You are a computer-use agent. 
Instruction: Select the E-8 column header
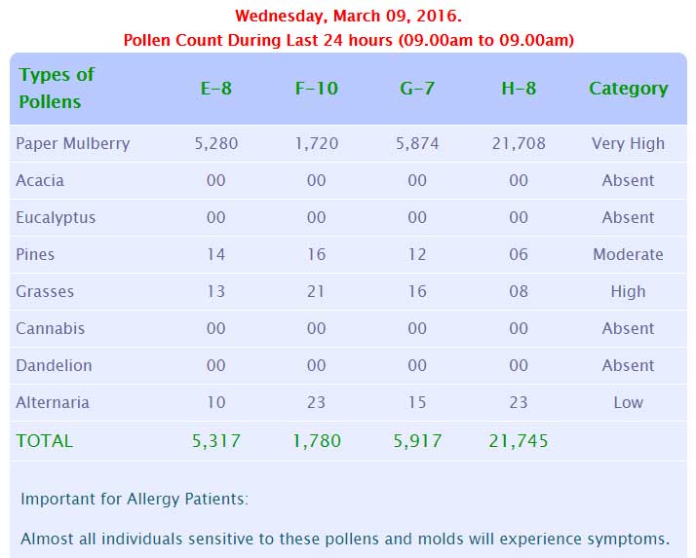[215, 89]
